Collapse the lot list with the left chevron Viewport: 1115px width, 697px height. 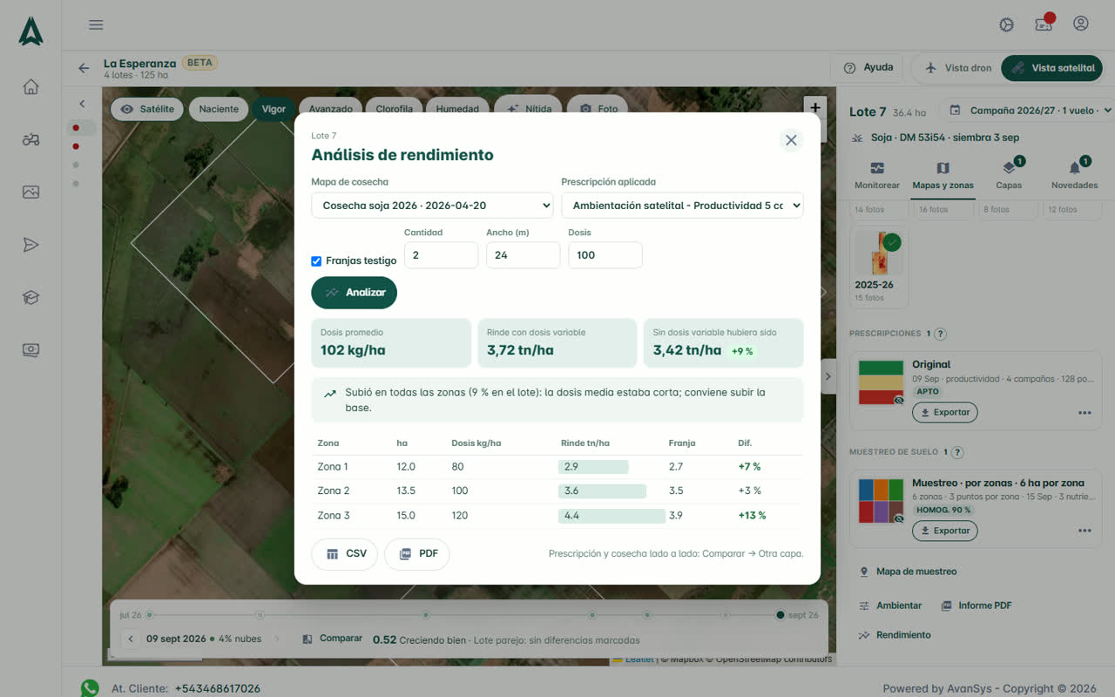[x=82, y=104]
